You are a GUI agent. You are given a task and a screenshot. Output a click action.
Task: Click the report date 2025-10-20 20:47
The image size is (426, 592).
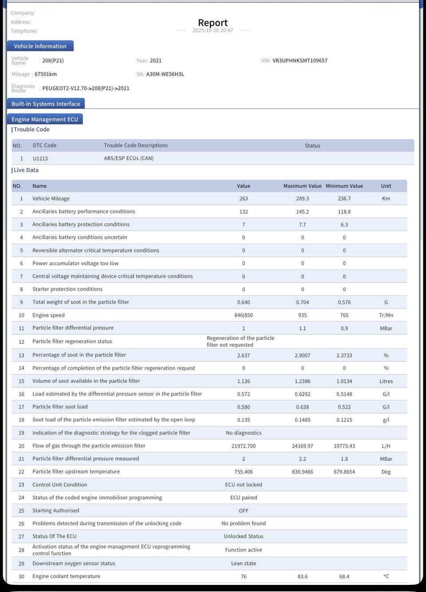click(213, 31)
